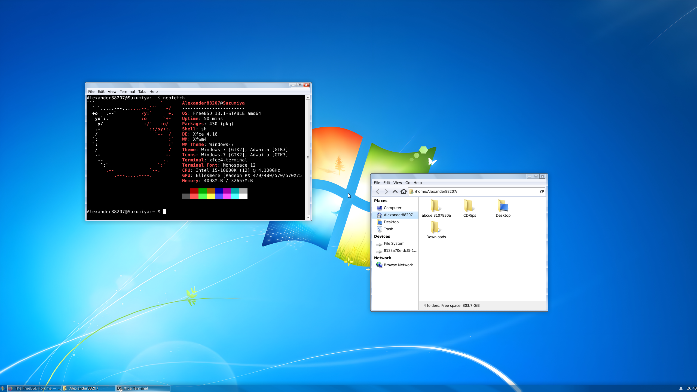Screen dimensions: 697x392
Task: Click the 20:40 clock in taskbar
Action: coord(692,388)
